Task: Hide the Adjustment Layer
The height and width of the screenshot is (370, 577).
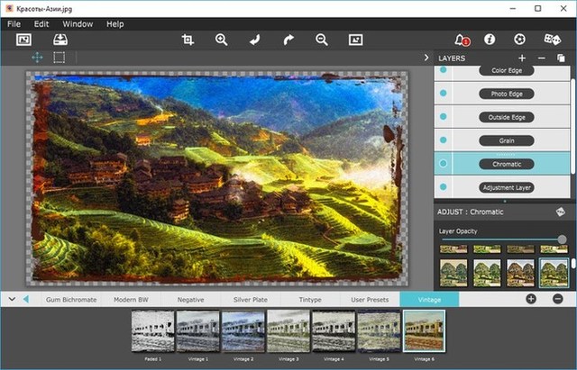Action: [444, 187]
